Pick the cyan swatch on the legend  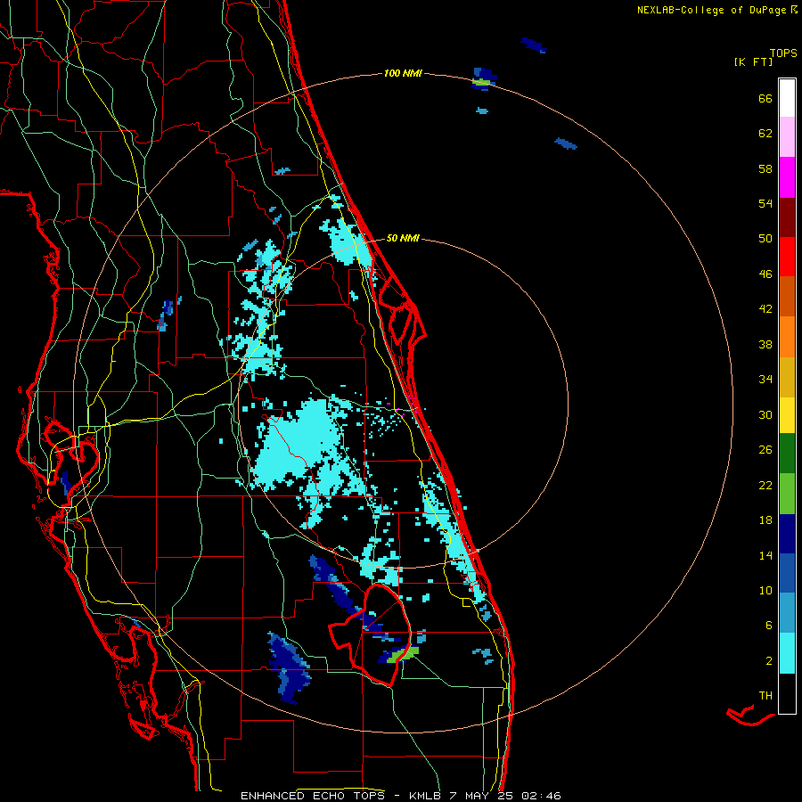tap(787, 653)
